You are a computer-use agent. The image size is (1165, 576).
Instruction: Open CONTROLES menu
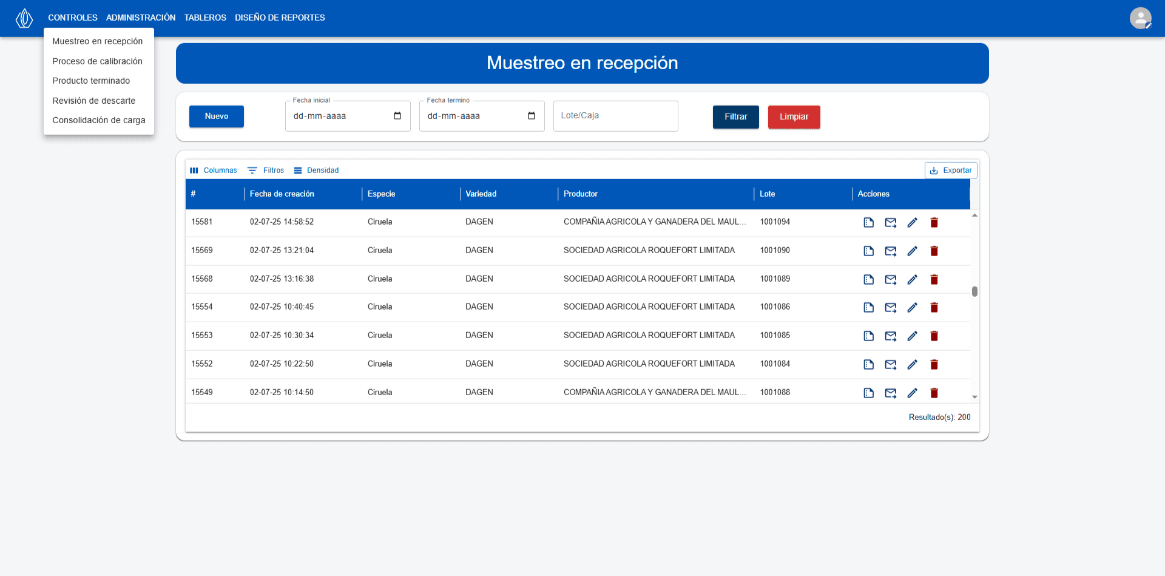[73, 18]
